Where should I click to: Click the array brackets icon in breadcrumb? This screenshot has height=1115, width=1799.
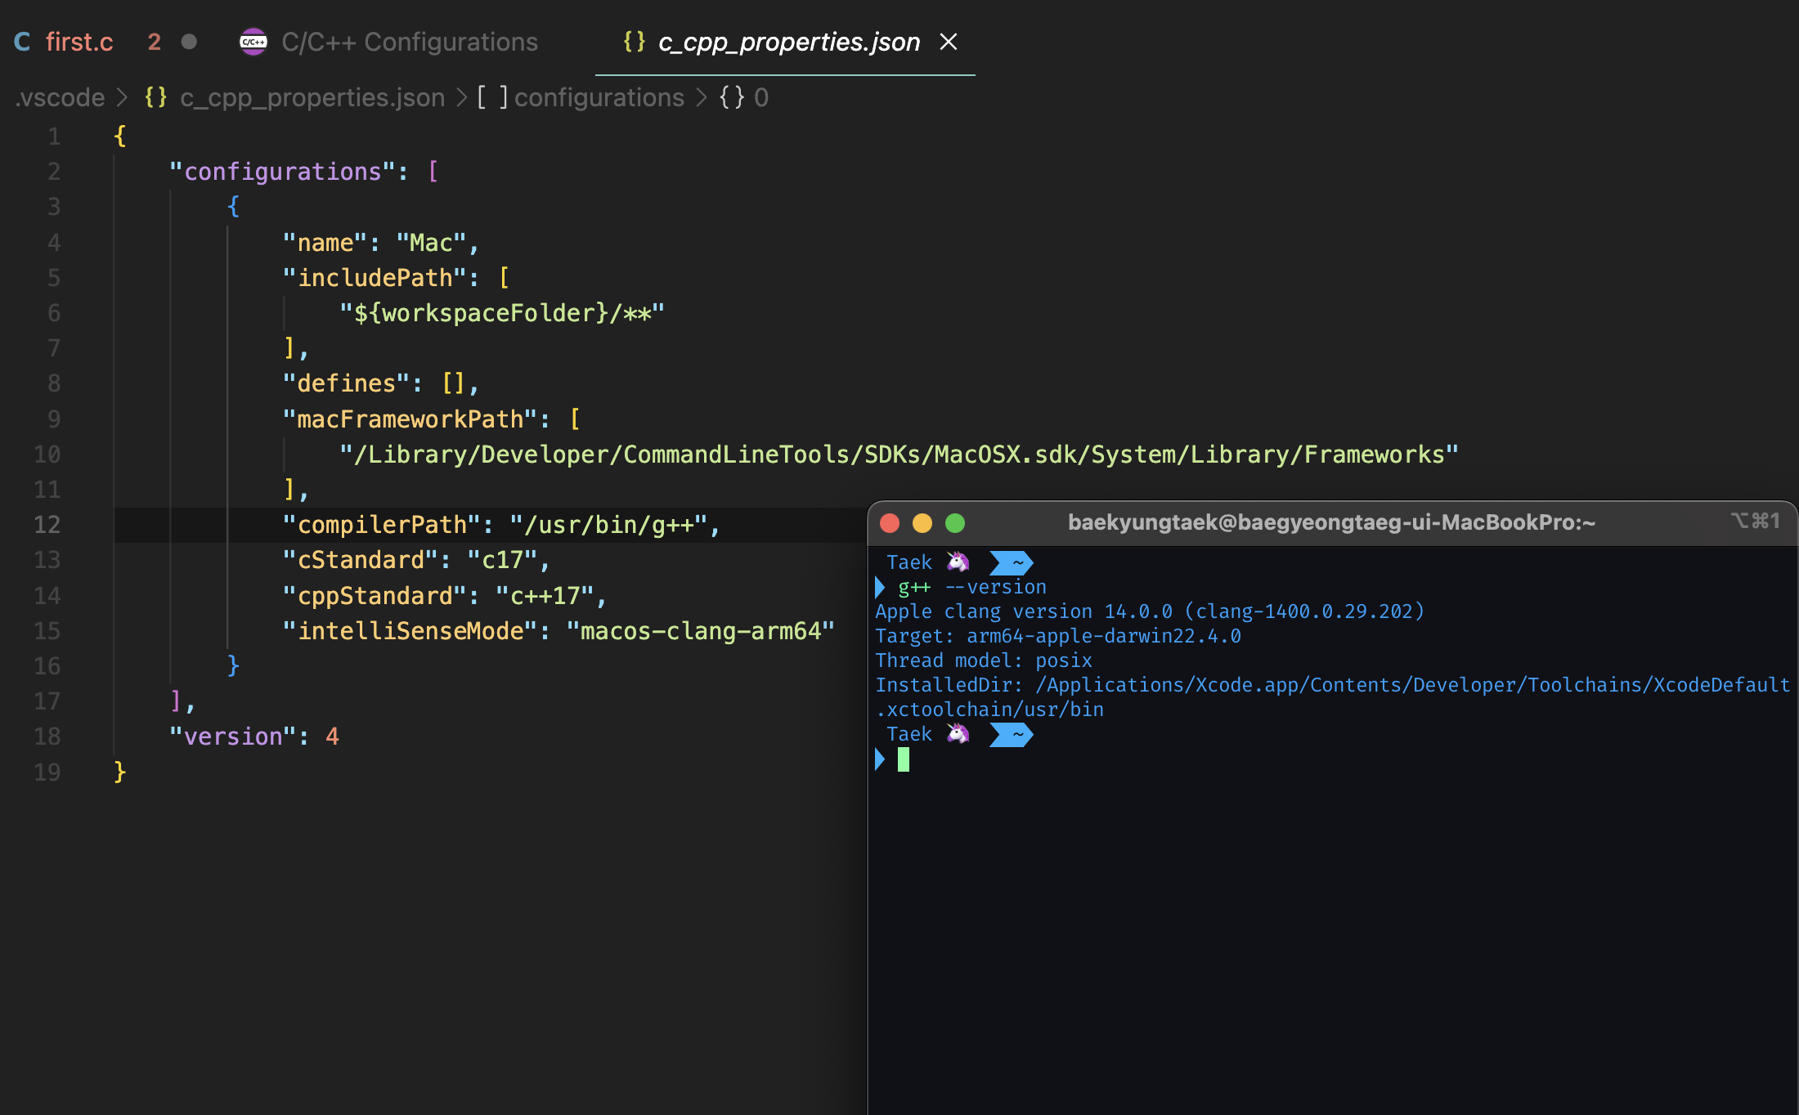coord(492,97)
